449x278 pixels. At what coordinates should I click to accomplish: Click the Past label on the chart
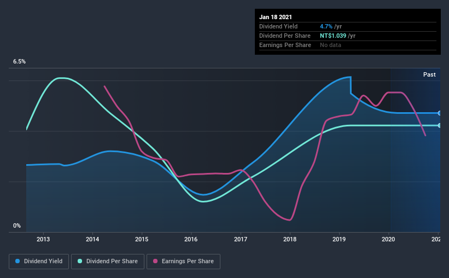pos(429,75)
